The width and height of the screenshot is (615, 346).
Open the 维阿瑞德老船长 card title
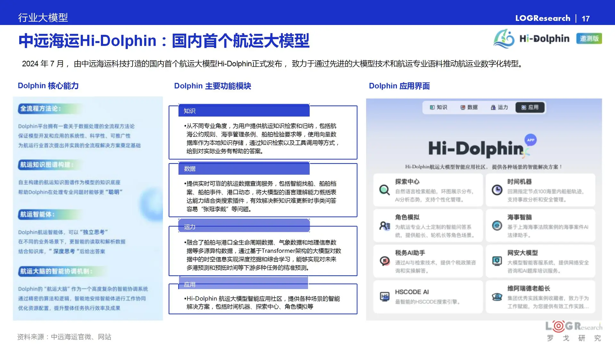[529, 288]
